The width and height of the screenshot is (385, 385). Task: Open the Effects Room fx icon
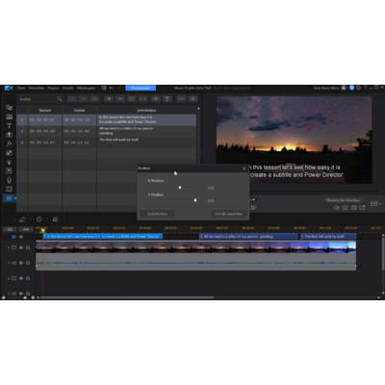pos(9,143)
